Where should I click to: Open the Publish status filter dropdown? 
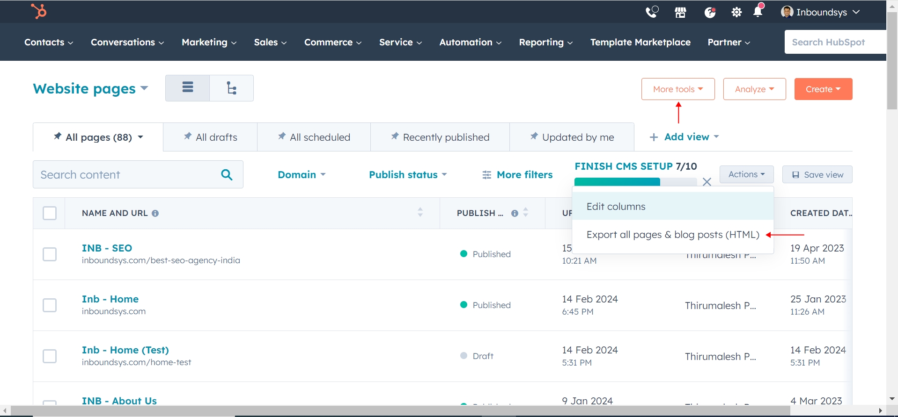click(408, 174)
